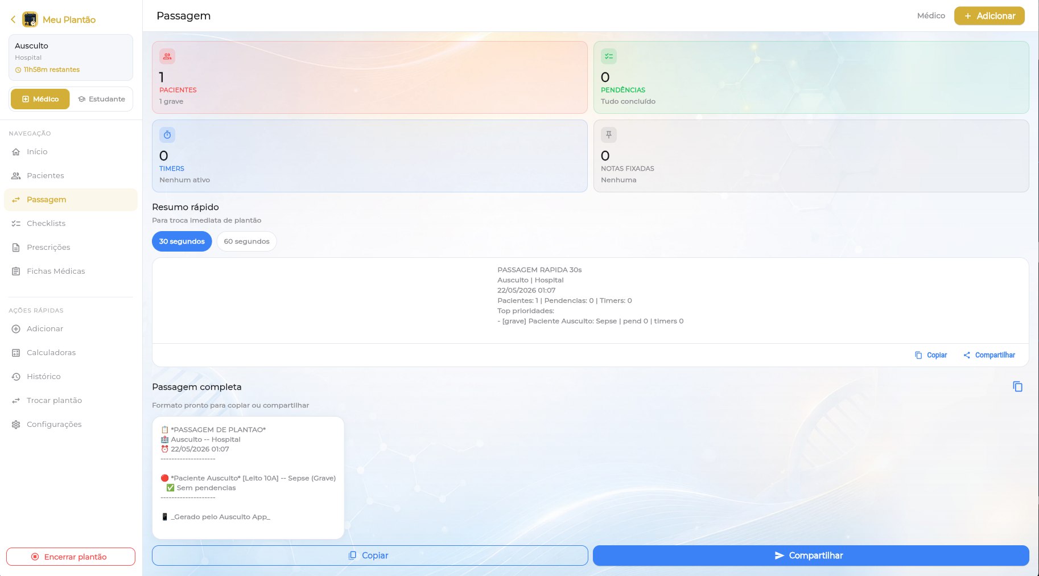The height and width of the screenshot is (576, 1039).
Task: Switch to Médico mode toggle
Action: (40, 99)
